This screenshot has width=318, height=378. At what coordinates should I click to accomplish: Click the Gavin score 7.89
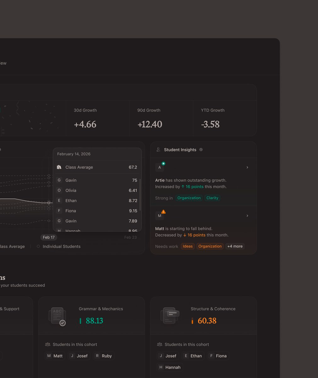[x=133, y=221]
